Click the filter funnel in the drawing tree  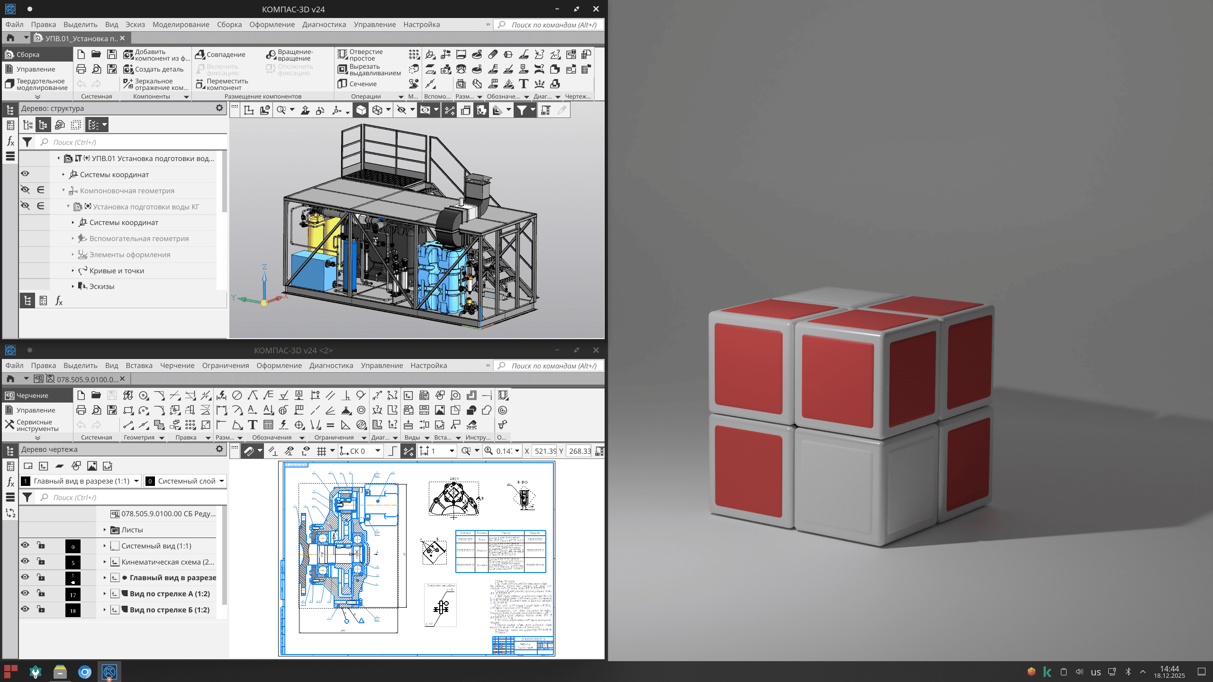27,497
